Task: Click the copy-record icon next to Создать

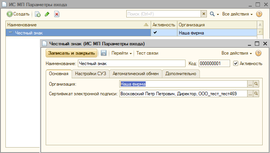Action: click(38, 14)
